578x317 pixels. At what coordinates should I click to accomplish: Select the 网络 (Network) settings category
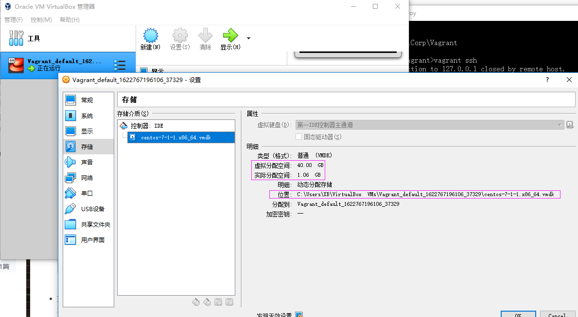point(88,178)
